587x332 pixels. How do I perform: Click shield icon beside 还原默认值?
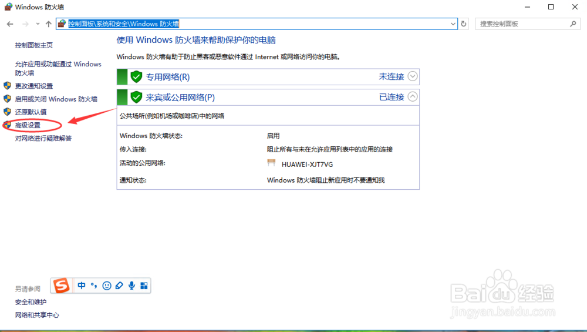point(7,112)
